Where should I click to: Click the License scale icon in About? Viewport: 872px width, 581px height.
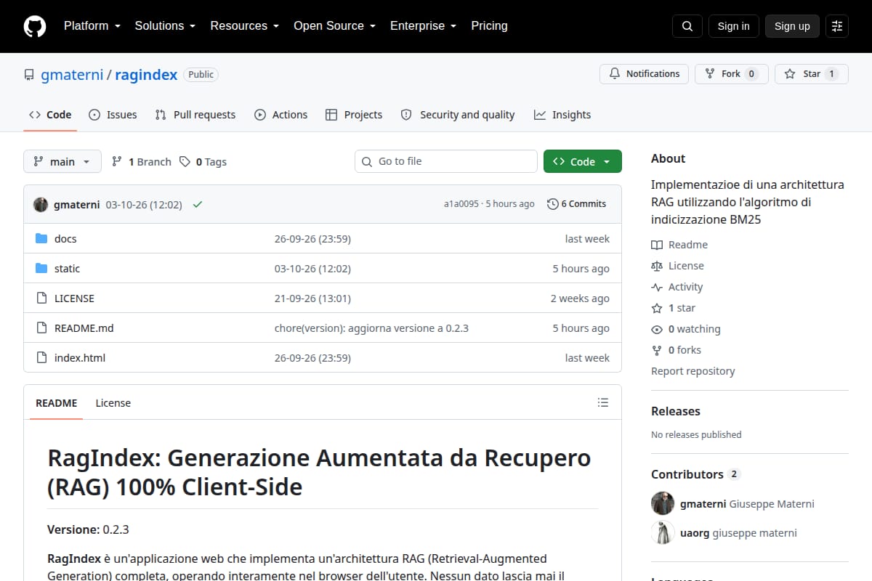(x=657, y=266)
